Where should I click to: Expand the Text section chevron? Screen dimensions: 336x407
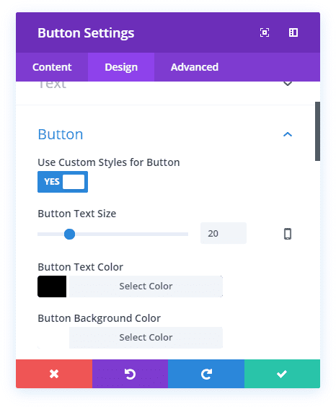[x=288, y=84]
